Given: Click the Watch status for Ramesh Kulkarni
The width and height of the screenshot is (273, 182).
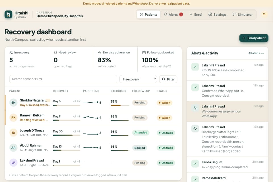Looking at the screenshot, I should (x=165, y=118).
